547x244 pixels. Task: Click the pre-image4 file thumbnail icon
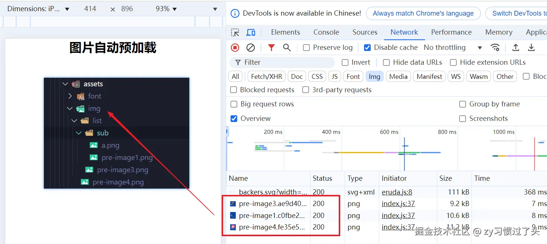point(233,227)
